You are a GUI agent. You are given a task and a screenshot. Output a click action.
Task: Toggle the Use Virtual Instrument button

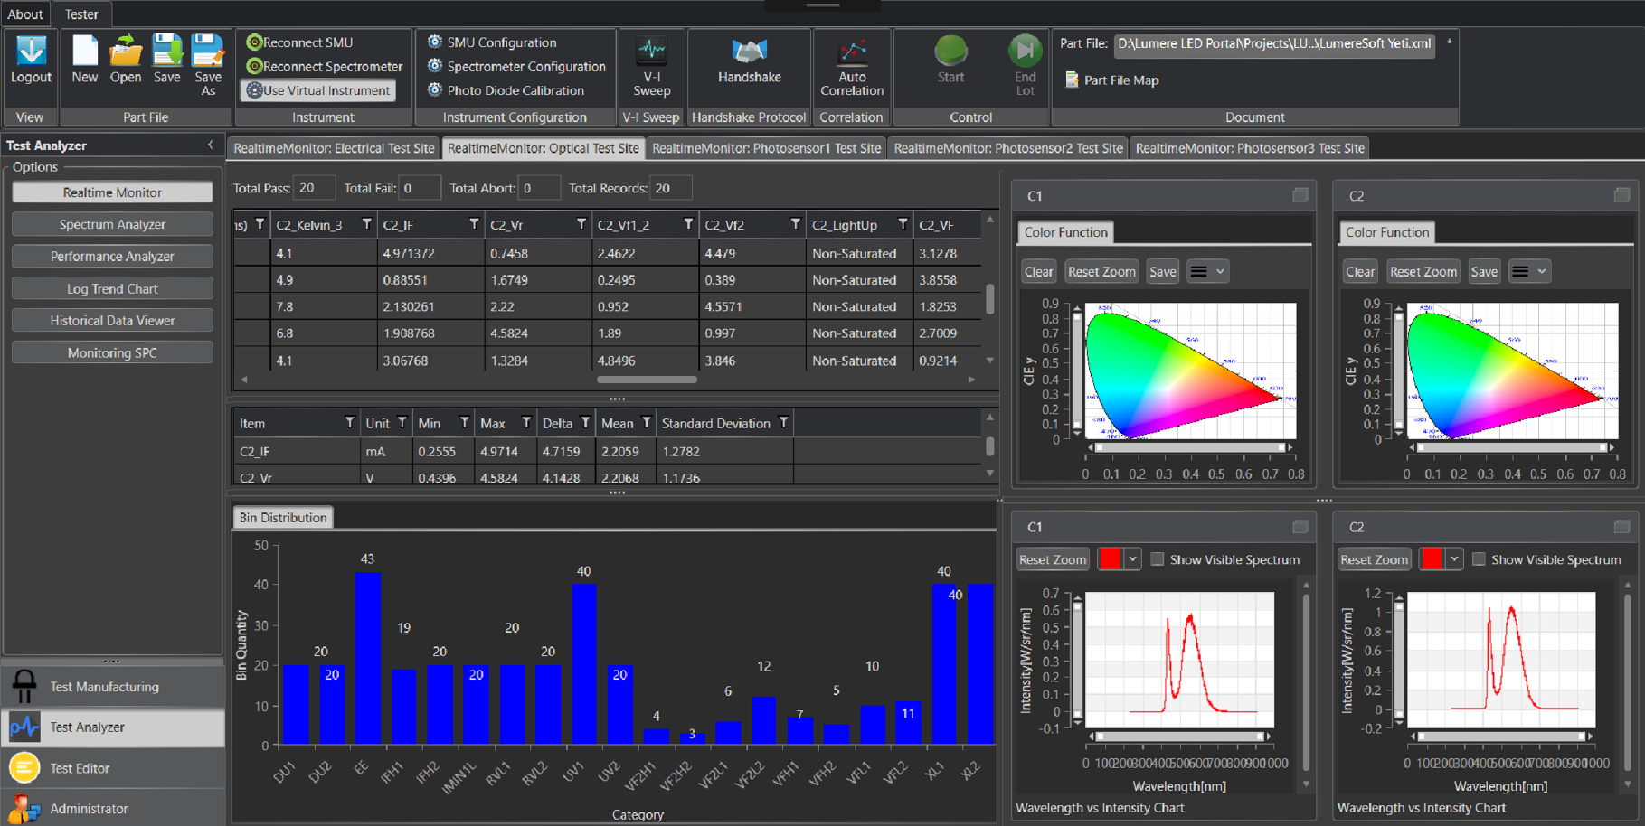click(318, 90)
